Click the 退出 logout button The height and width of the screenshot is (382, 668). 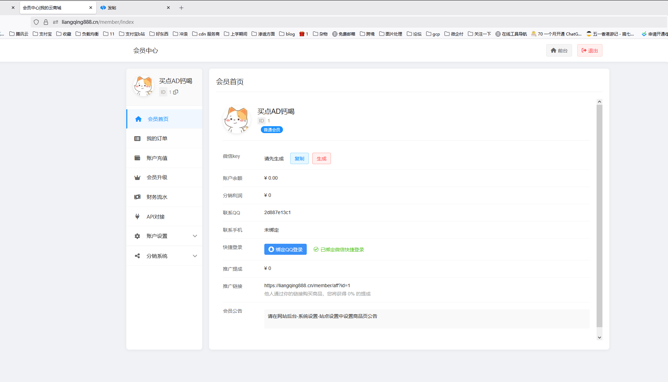590,51
